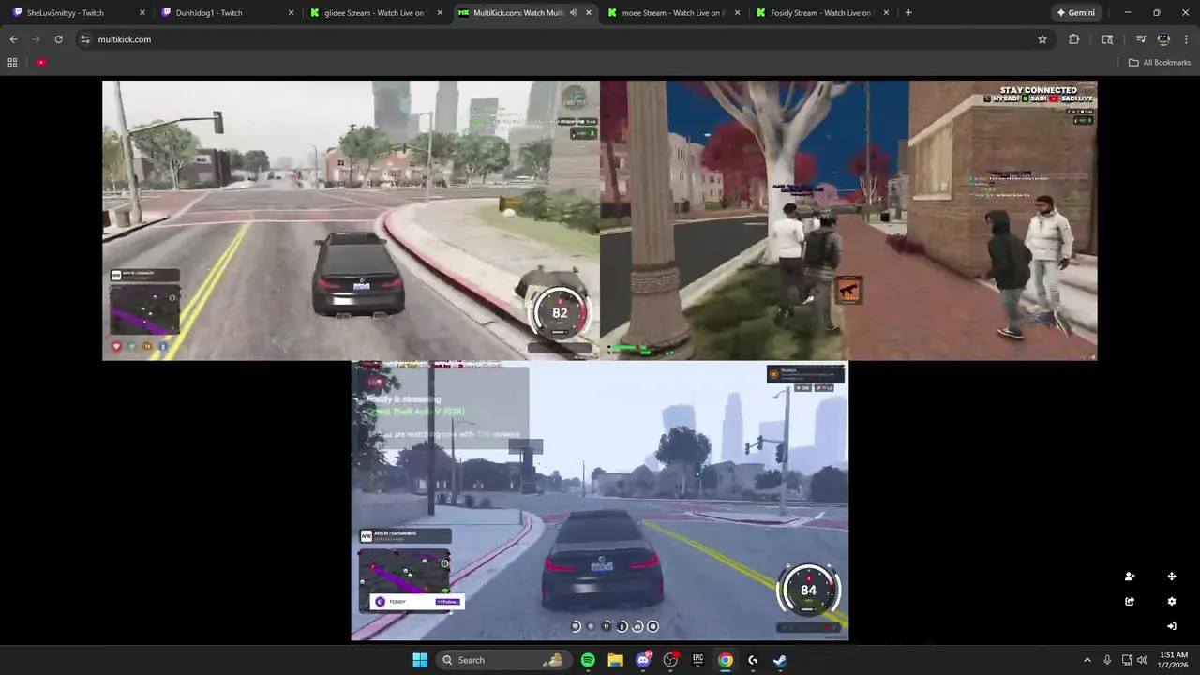Open Spotify from the taskbar
This screenshot has width=1200, height=675.
pyautogui.click(x=588, y=660)
